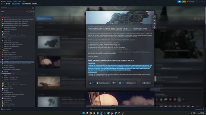Open the Anzeigen menu

click(x=9, y=1)
